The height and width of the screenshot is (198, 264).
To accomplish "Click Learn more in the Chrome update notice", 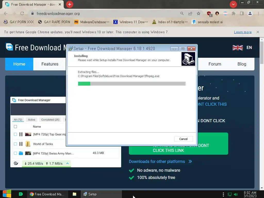I will [243, 32].
